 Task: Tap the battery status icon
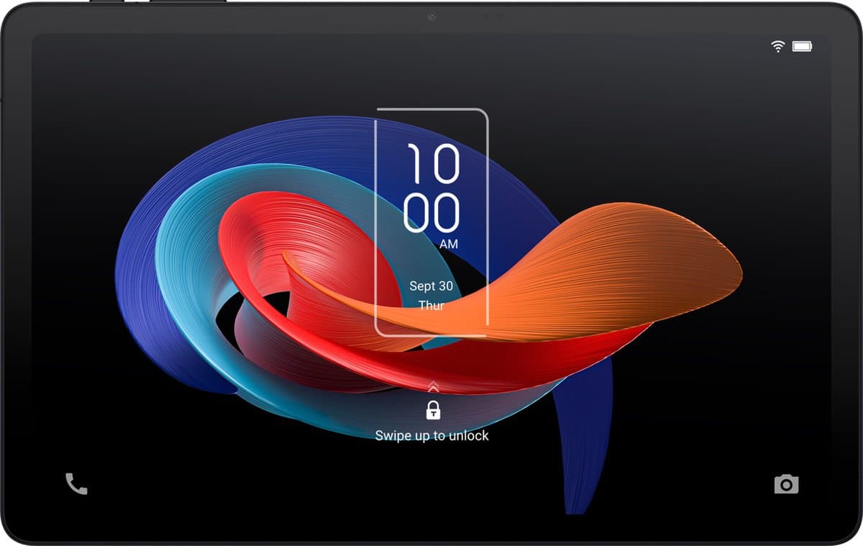(802, 46)
